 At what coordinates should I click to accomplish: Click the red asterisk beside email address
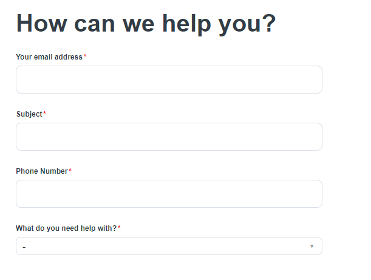point(85,56)
